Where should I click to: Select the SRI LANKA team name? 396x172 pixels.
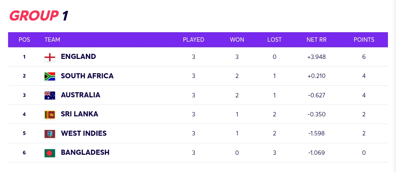tap(80, 114)
